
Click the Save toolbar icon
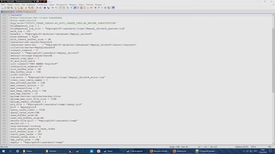point(8,8)
